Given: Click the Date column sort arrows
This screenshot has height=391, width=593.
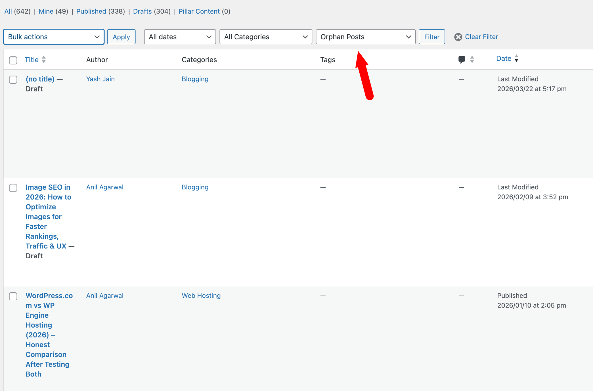Looking at the screenshot, I should click(x=517, y=59).
